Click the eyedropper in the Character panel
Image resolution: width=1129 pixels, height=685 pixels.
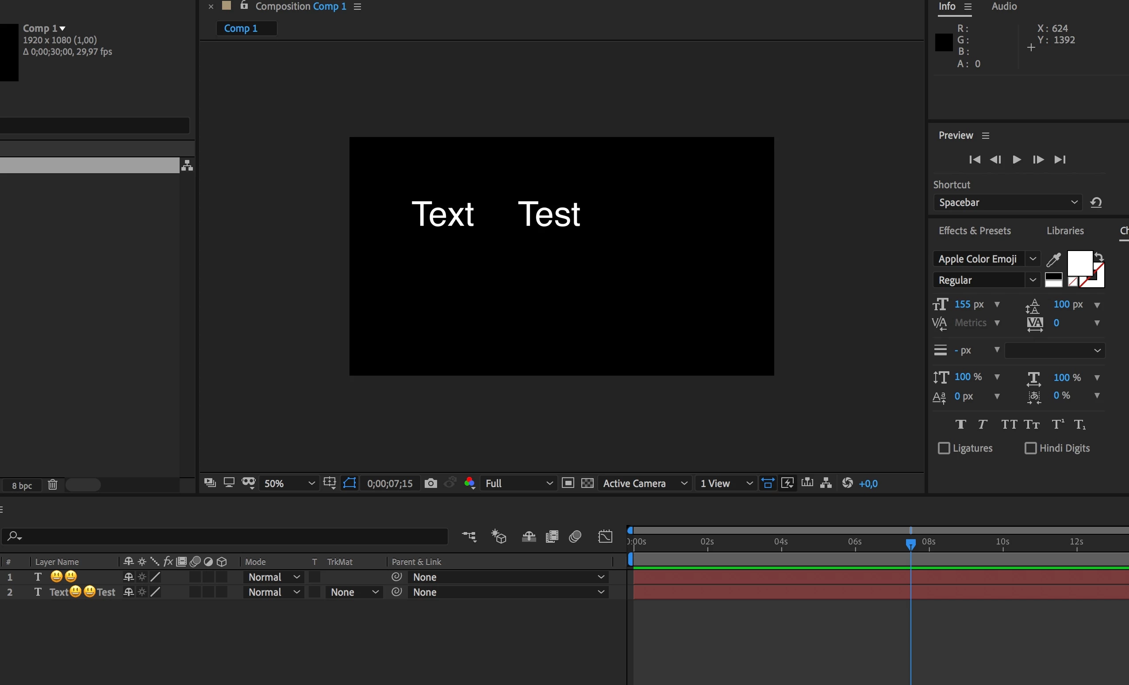coord(1053,259)
